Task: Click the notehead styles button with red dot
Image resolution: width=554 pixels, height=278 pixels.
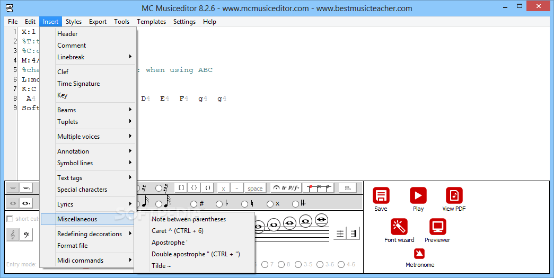Action: coord(319,188)
